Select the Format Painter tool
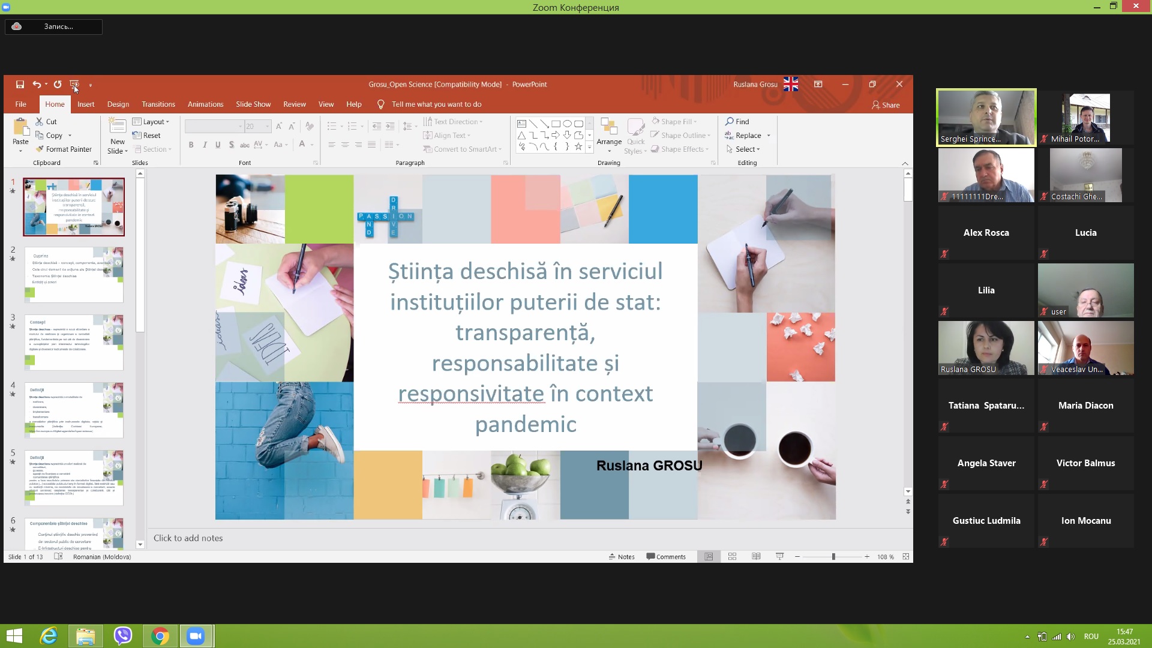Viewport: 1152px width, 648px height. point(64,149)
